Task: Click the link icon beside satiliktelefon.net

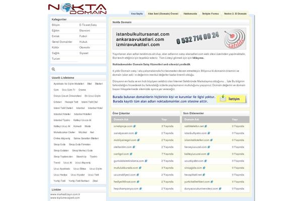Action: point(206,126)
